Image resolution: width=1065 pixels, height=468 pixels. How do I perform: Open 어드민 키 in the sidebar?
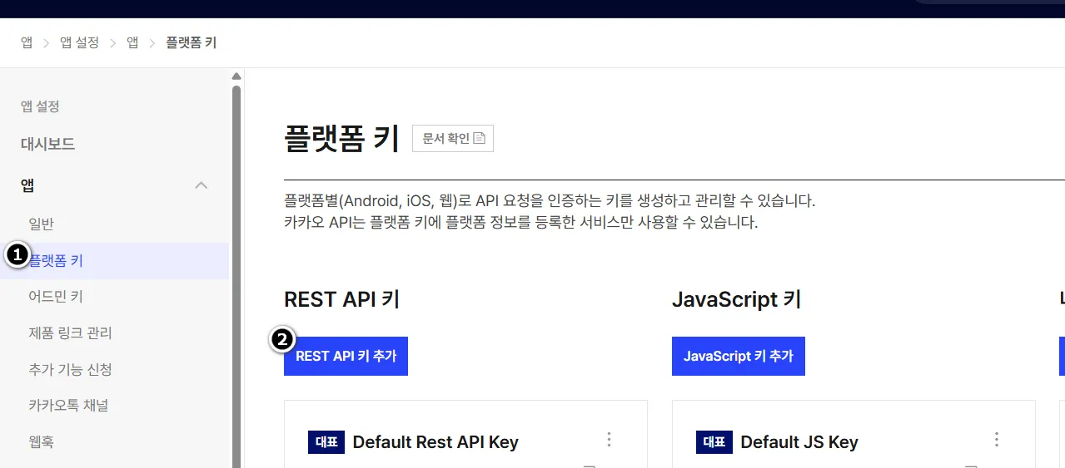click(x=55, y=297)
